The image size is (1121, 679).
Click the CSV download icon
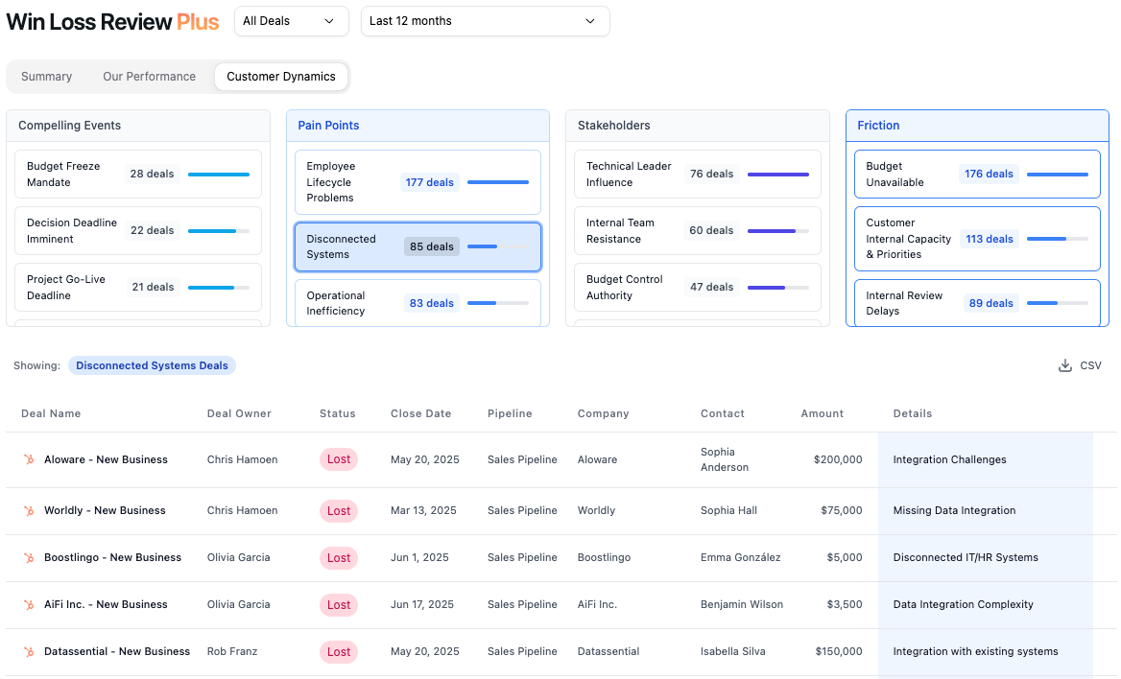pos(1064,365)
